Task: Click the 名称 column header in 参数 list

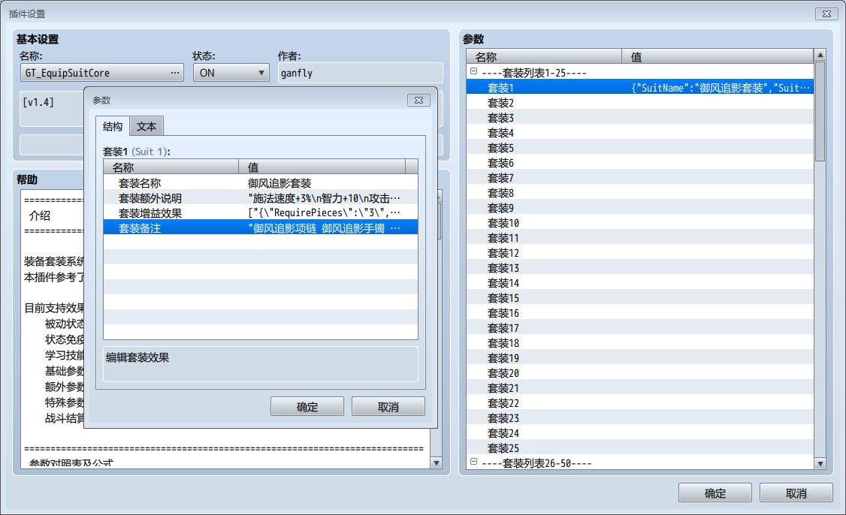Action: pos(544,56)
